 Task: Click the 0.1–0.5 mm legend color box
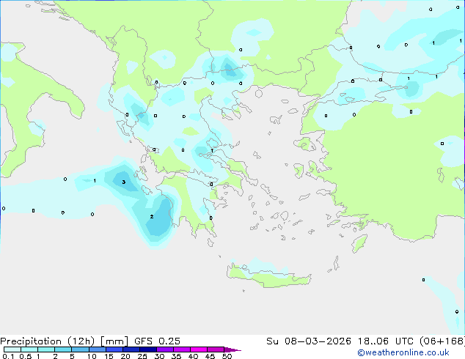[12, 349]
